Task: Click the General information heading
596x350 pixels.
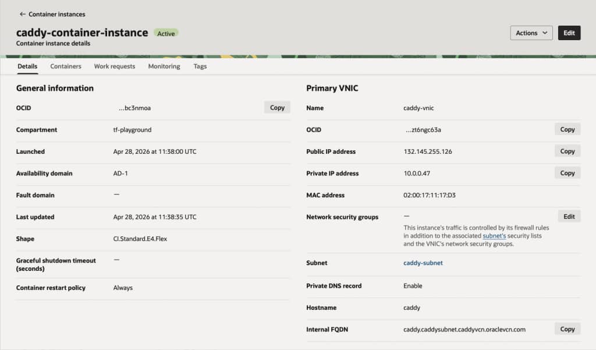Action: [x=55, y=88]
